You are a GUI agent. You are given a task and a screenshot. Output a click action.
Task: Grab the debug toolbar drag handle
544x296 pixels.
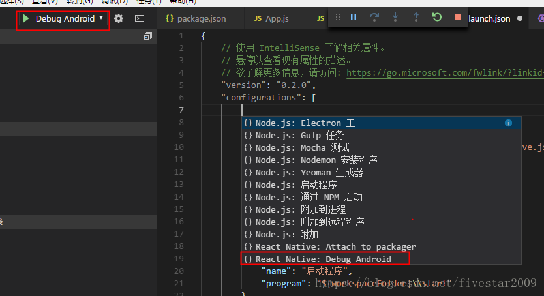[x=338, y=17]
